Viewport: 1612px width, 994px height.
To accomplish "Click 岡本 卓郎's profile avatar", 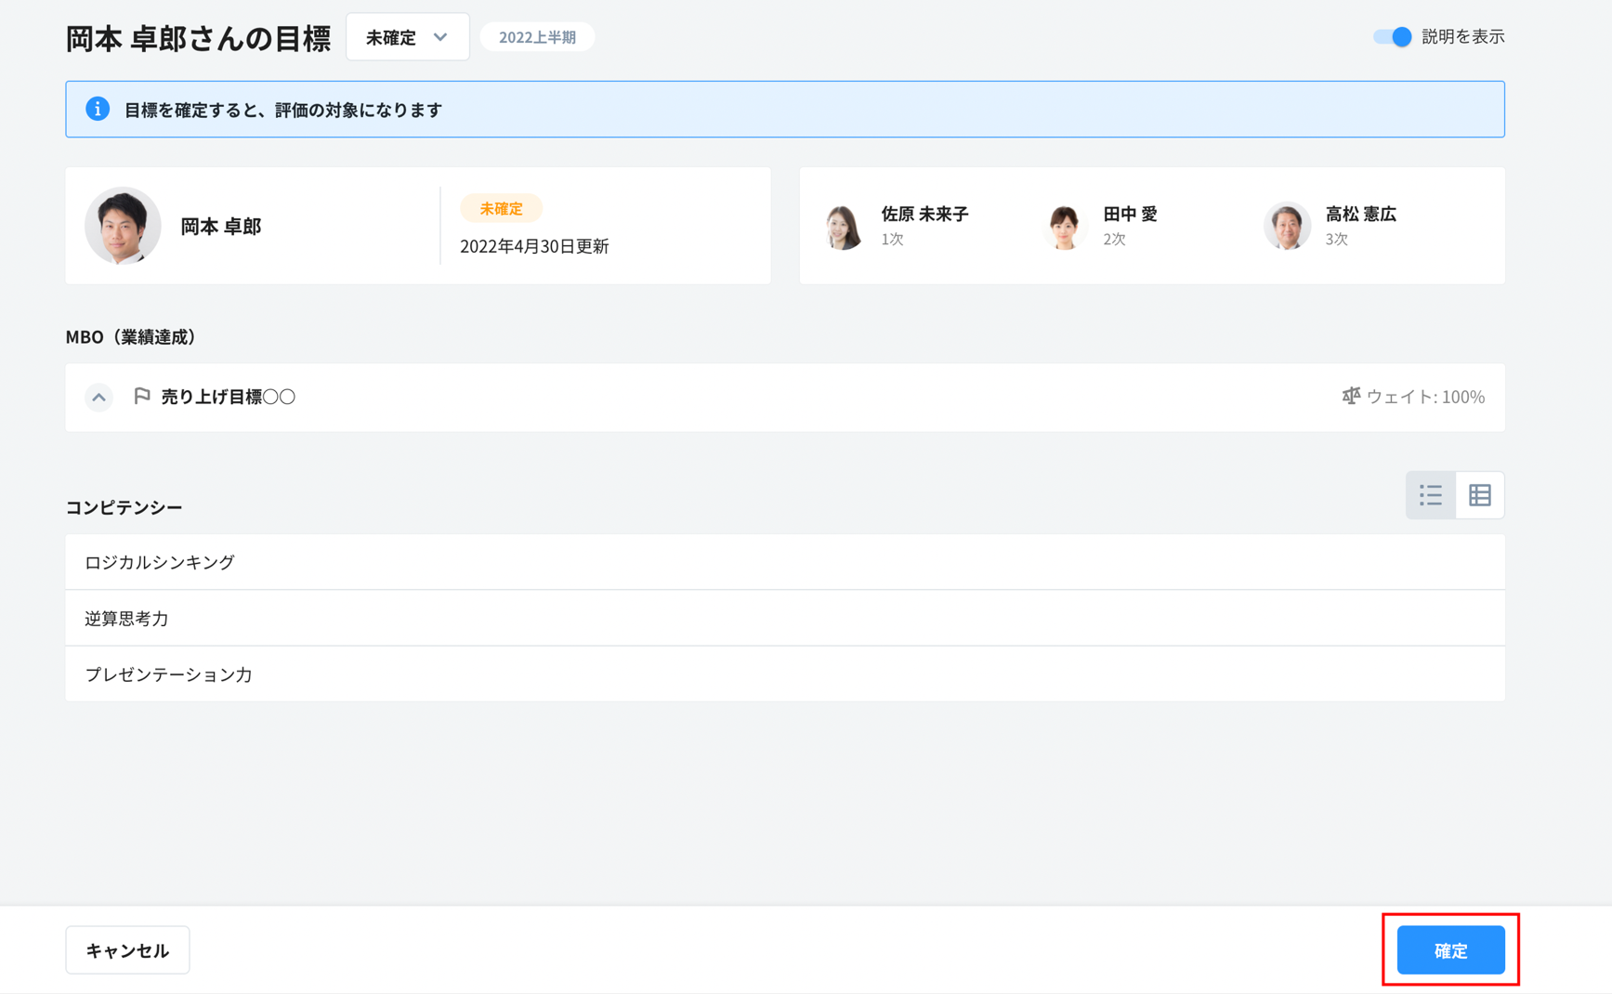I will point(123,226).
